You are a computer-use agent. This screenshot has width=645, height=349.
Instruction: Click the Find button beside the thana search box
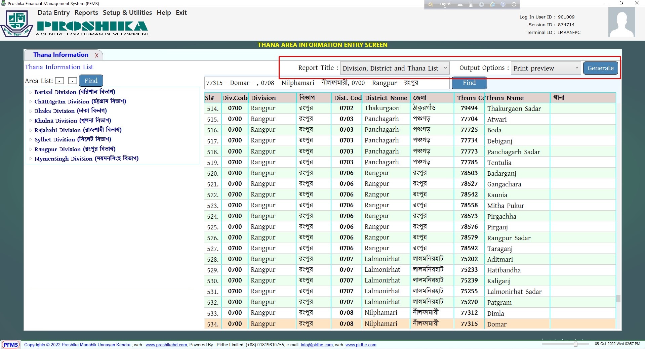tap(469, 83)
